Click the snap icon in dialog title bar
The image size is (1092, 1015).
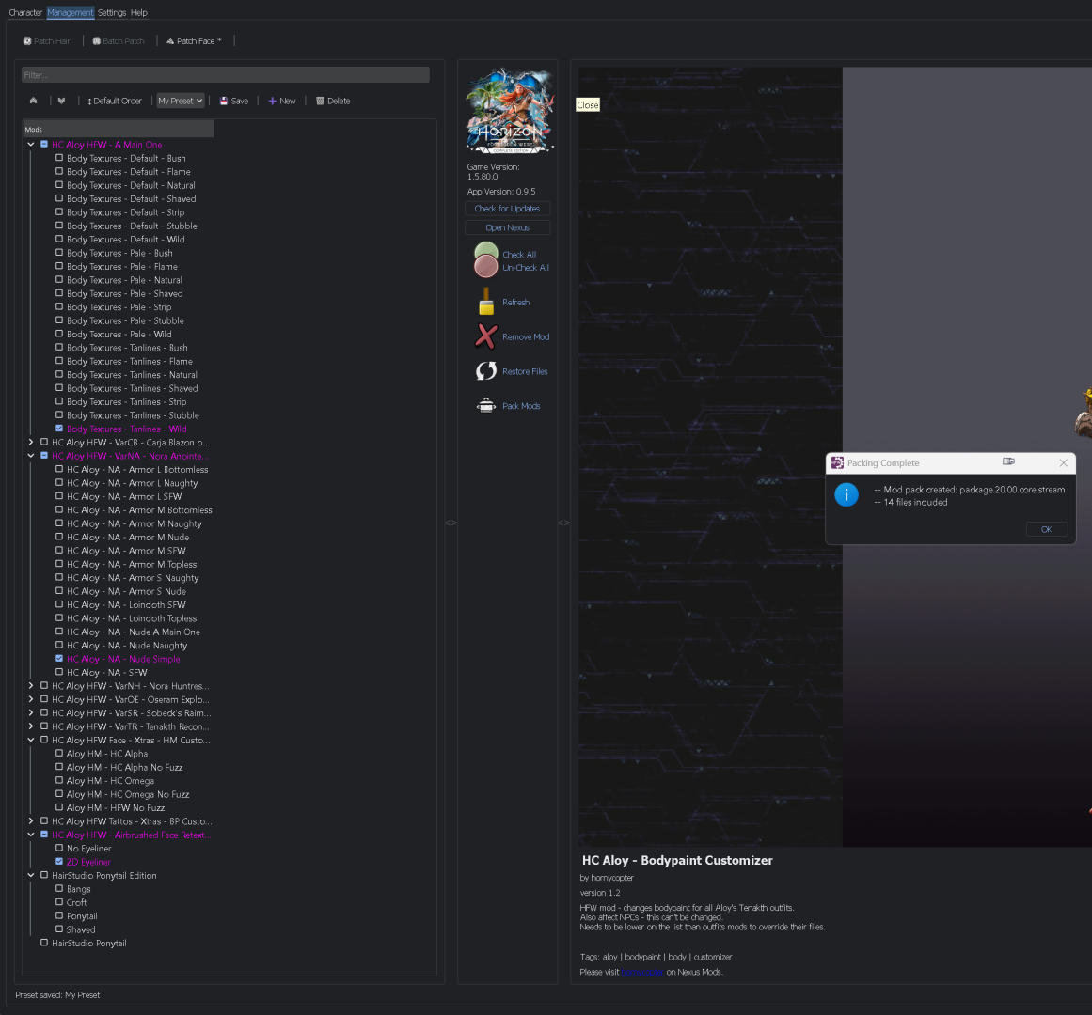point(1008,462)
